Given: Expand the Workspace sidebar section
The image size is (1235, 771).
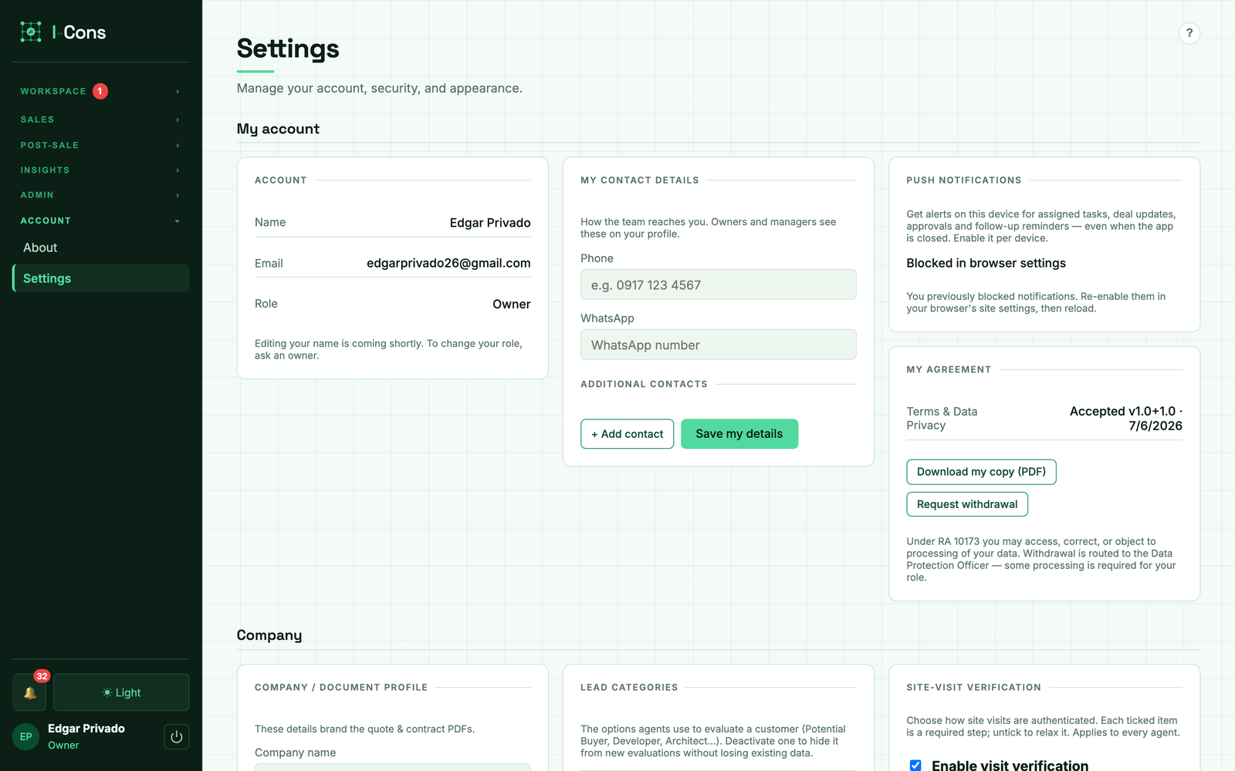Looking at the screenshot, I should (100, 91).
